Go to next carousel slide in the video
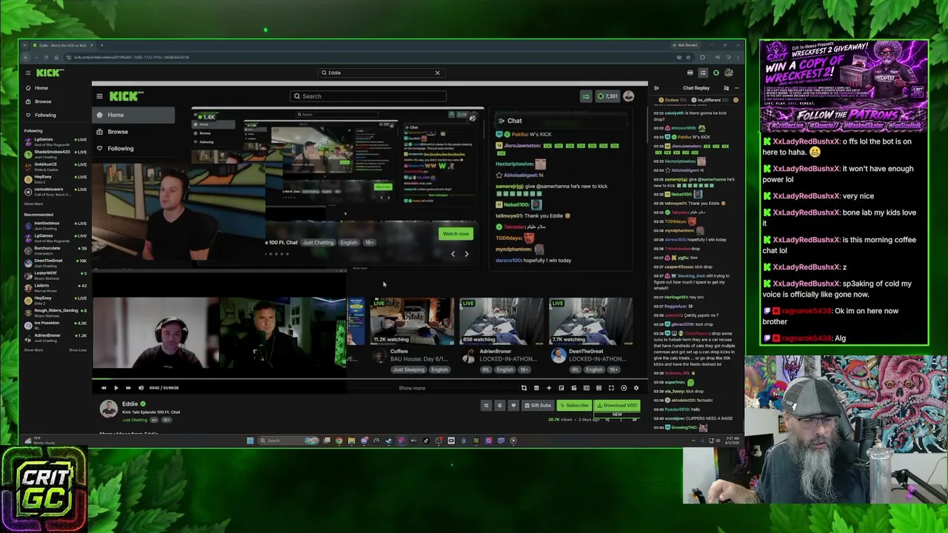Viewport: 948px width, 533px height. (467, 254)
